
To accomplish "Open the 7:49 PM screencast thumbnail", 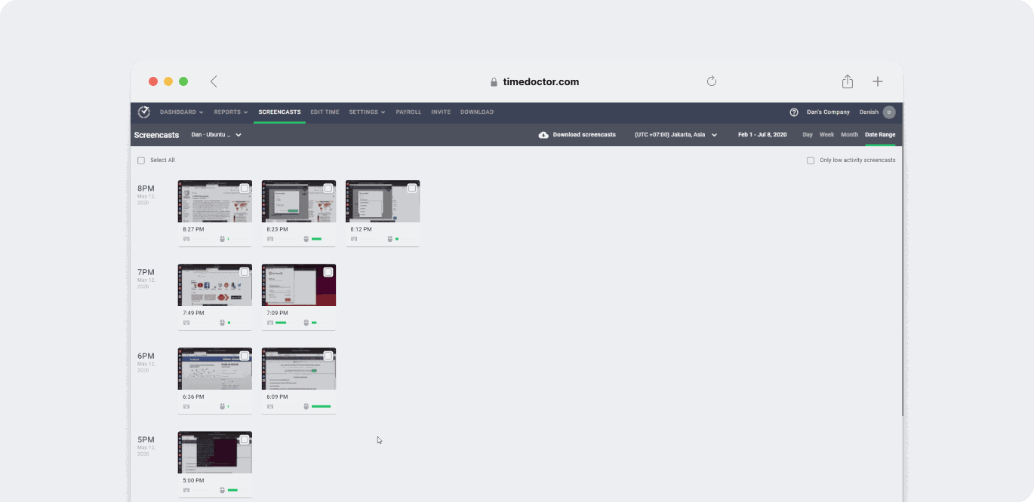I will tap(214, 285).
